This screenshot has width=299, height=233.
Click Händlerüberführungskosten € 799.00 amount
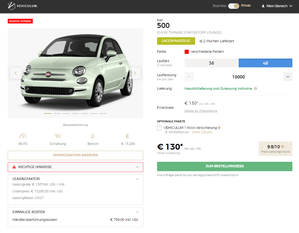pyautogui.click(x=124, y=220)
